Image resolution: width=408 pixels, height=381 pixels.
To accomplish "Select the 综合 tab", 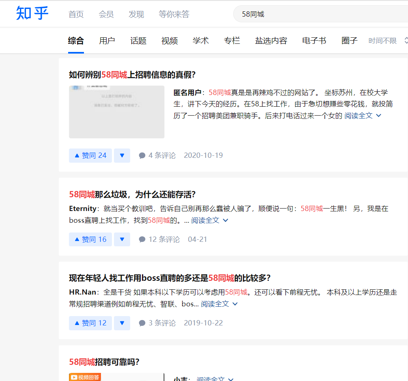I will pyautogui.click(x=76, y=41).
